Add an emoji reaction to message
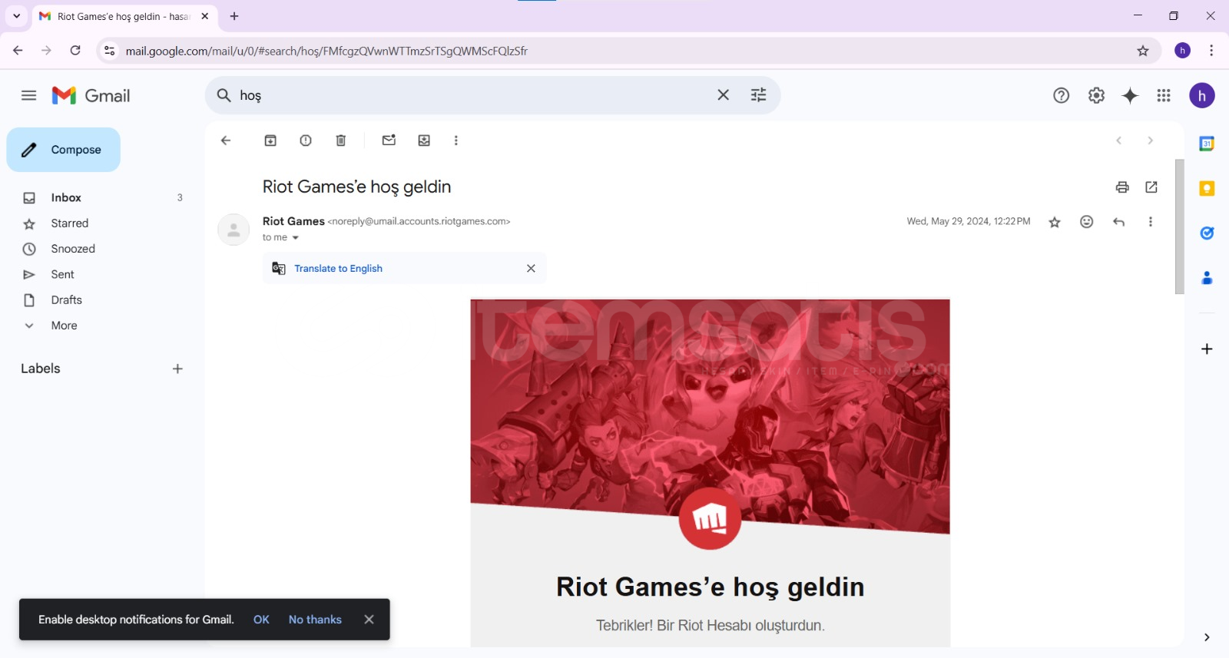The width and height of the screenshot is (1229, 658). 1086,222
